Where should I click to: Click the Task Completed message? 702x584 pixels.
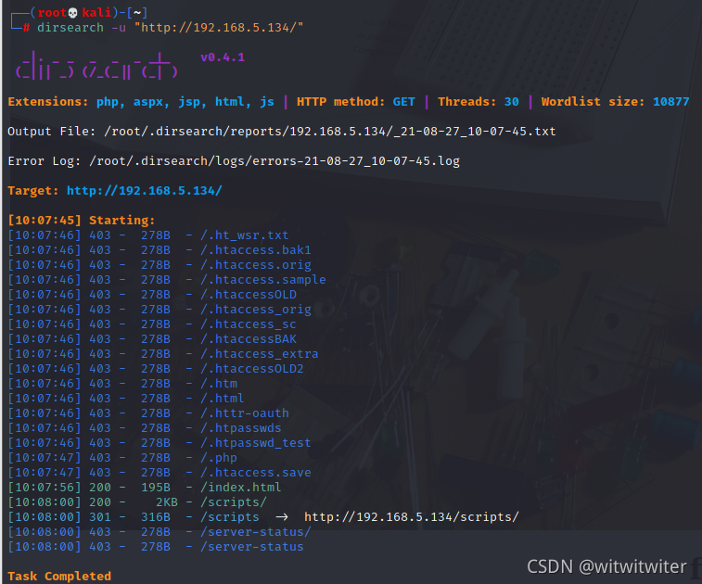click(x=59, y=576)
